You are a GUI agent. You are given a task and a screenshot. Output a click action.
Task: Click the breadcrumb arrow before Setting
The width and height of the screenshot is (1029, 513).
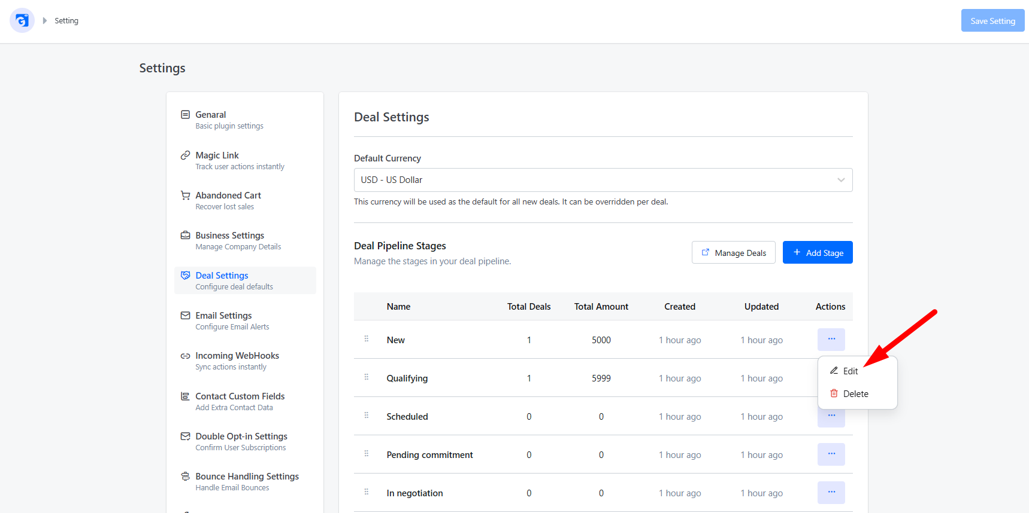(x=45, y=20)
